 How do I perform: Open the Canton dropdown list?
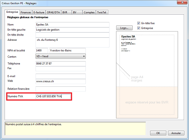pos(60,56)
